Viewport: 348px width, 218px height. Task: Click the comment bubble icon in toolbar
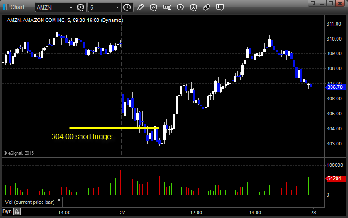(x=220, y=7)
